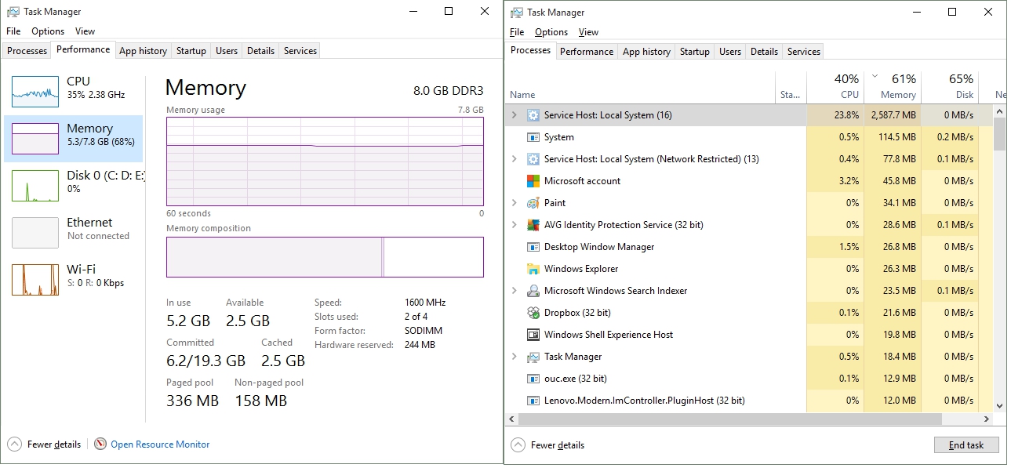
Task: Click the vertical scrollbar down arrow
Action: (x=999, y=405)
